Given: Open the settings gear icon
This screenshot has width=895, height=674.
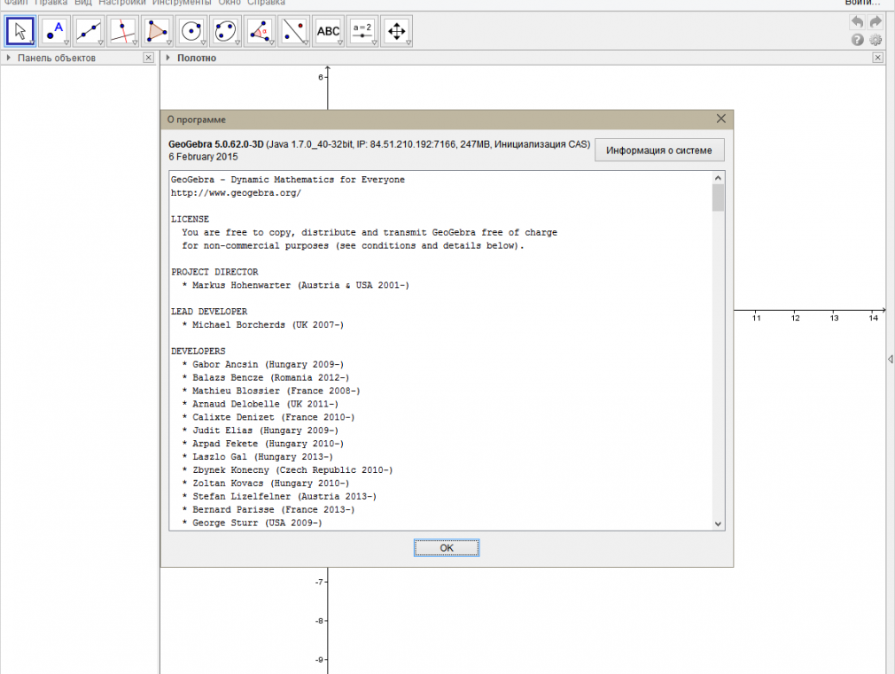Looking at the screenshot, I should [x=876, y=39].
